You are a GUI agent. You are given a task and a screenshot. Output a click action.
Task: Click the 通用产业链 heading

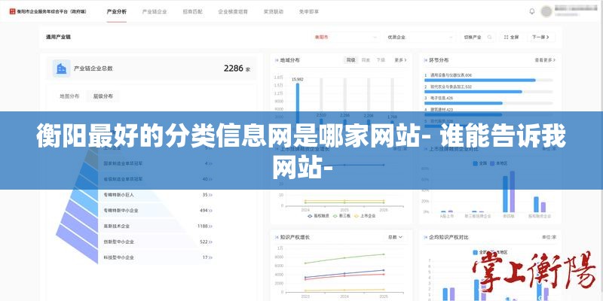point(58,37)
